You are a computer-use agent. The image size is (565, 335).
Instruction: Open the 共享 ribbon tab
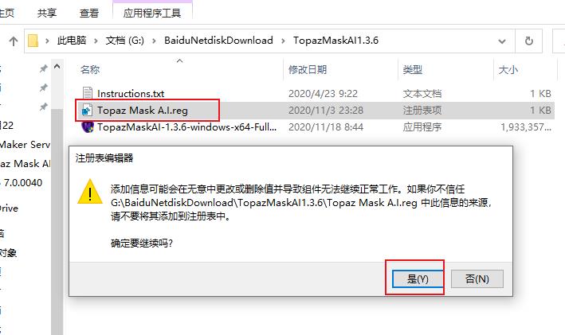pyautogui.click(x=47, y=14)
